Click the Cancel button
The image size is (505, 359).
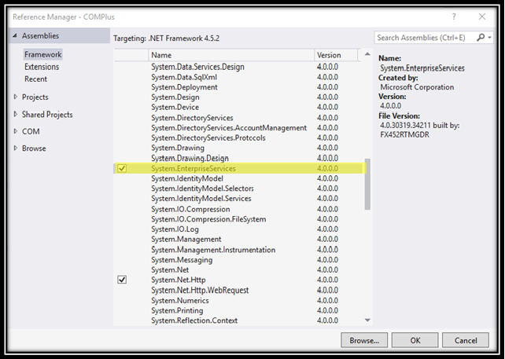466,340
